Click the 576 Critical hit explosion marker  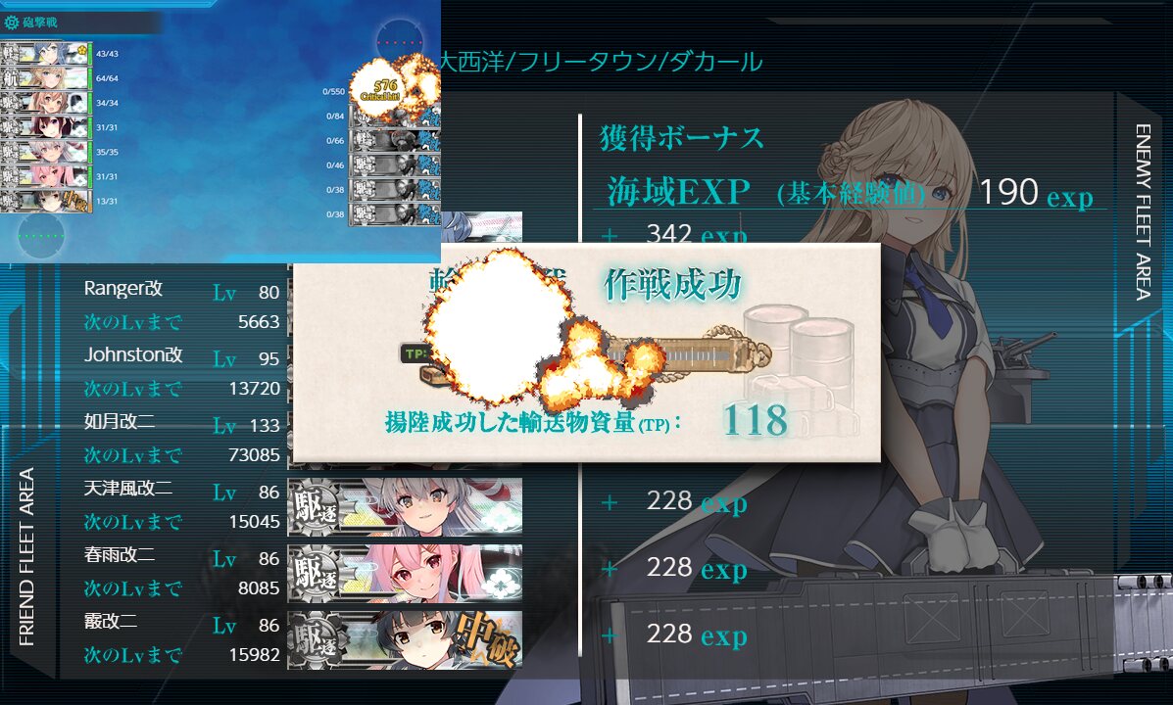(385, 90)
